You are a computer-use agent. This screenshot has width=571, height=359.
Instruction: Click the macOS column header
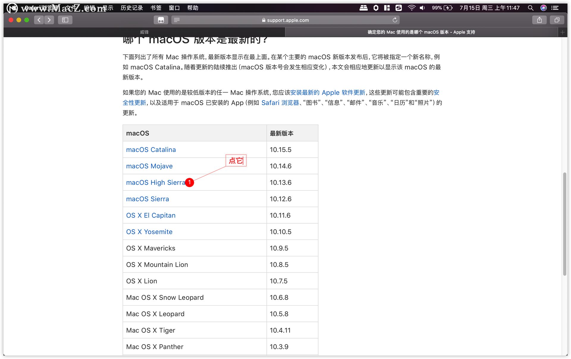click(194, 133)
